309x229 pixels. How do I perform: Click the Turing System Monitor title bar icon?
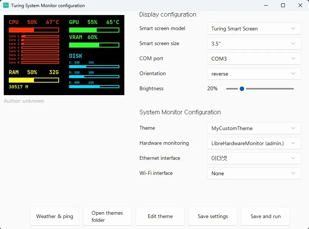coord(6,5)
